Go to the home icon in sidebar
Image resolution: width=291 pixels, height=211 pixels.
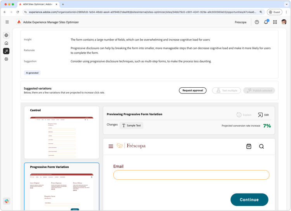6,43
